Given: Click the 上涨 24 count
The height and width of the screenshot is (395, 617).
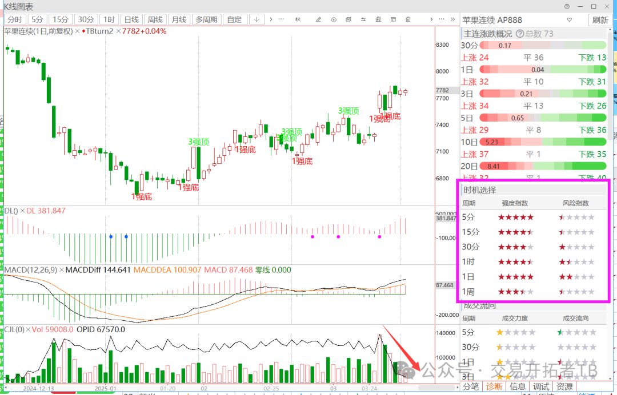Looking at the screenshot, I should pyautogui.click(x=475, y=58).
